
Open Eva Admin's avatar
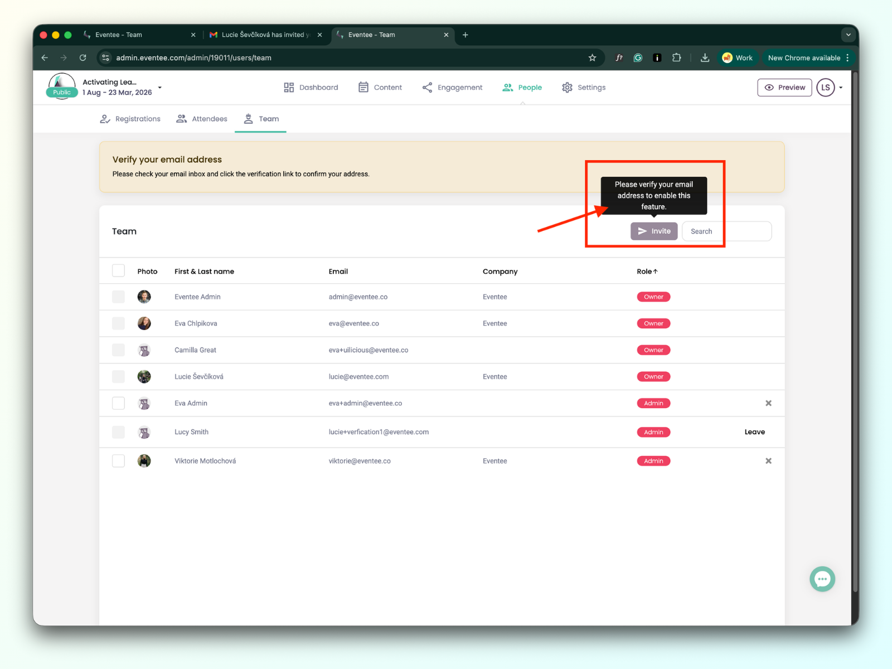tap(144, 403)
